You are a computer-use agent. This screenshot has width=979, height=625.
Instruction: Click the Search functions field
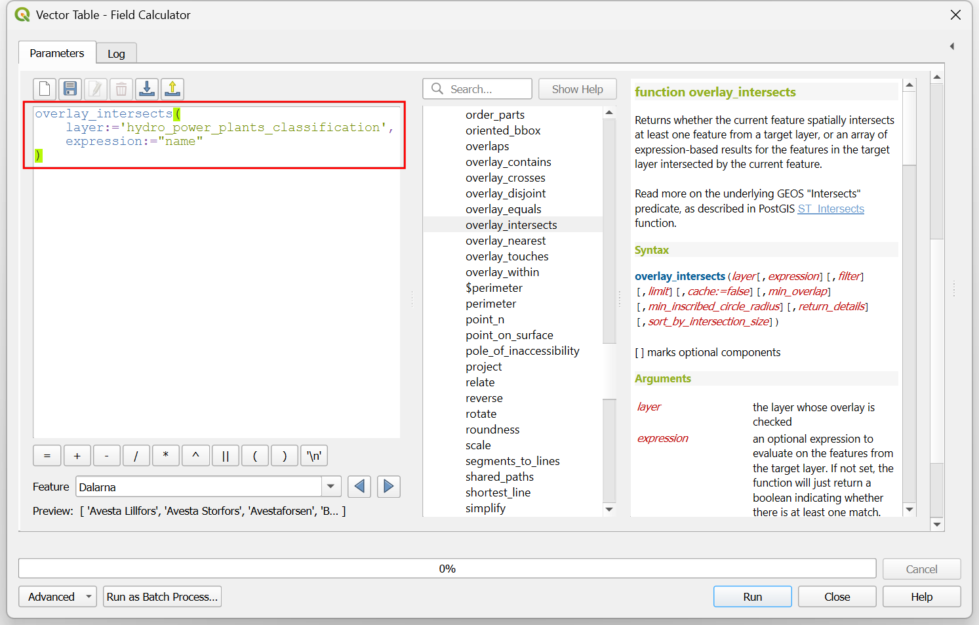pyautogui.click(x=477, y=89)
